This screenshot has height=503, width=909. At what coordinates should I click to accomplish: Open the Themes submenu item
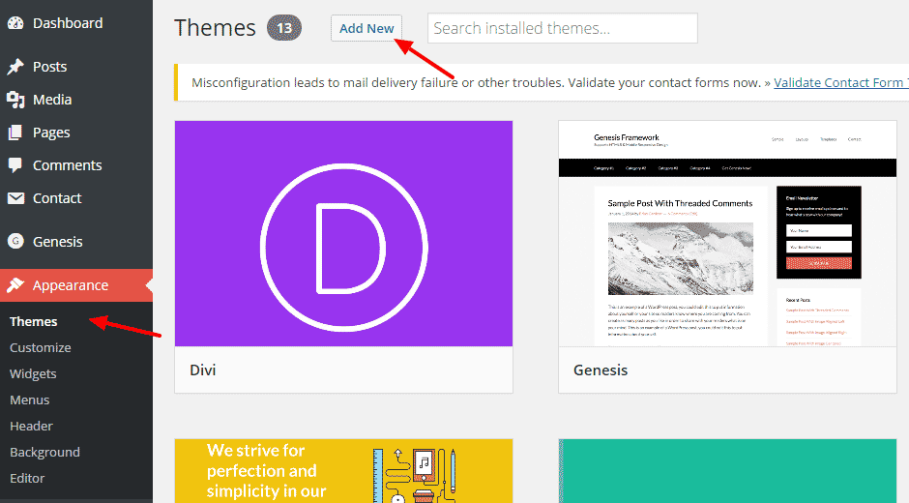34,321
